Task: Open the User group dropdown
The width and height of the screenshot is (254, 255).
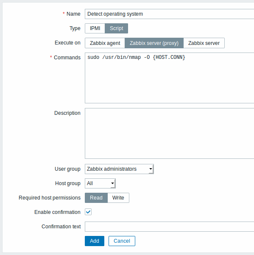Action: (x=119, y=169)
